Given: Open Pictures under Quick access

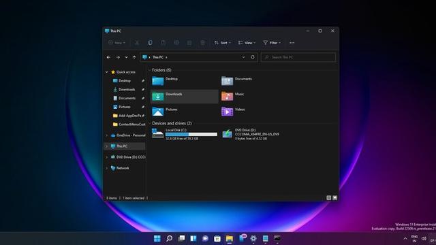Looking at the screenshot, I should point(124,107).
